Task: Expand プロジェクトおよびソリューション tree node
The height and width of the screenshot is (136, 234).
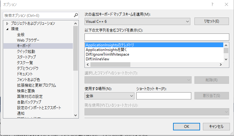Action: 8,23
